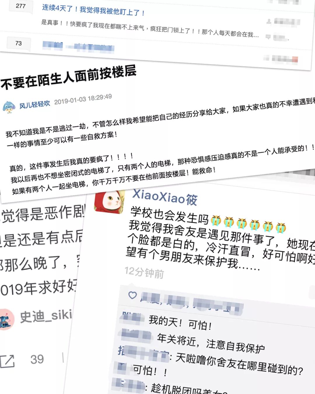The width and height of the screenshot is (315, 394).
Task: Open XiaoXiao筱's profile name
Action: click(165, 197)
